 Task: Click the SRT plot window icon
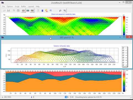(x=2, y=37)
